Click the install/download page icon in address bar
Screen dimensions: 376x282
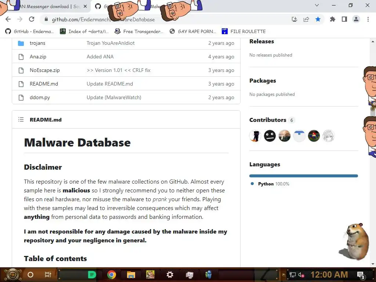[x=294, y=19]
